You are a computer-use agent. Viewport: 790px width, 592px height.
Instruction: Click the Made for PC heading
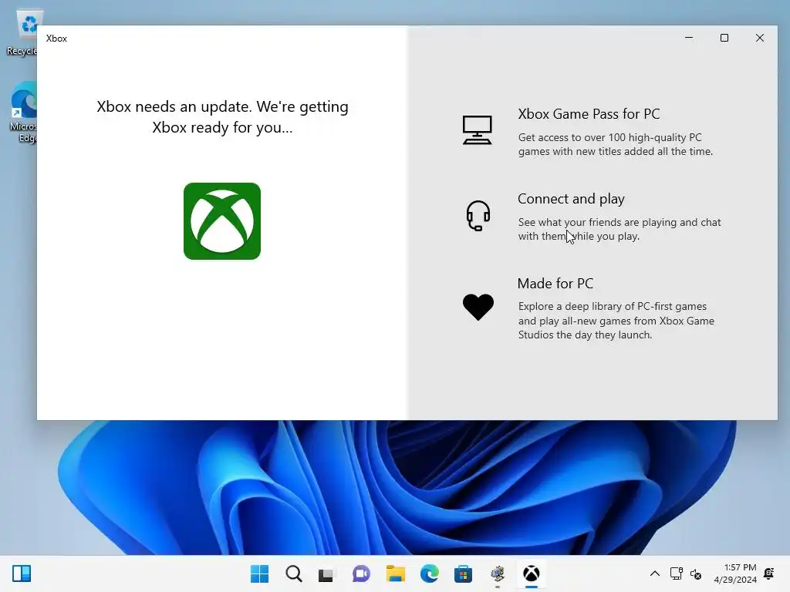[555, 284]
